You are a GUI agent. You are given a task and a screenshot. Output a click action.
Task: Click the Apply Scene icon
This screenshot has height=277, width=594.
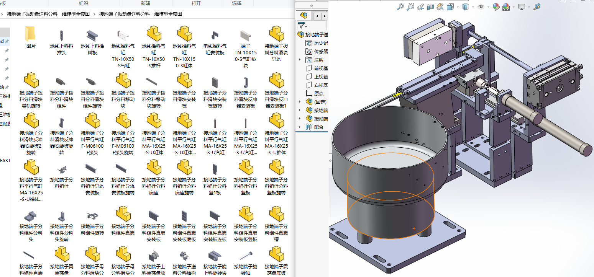506,7
